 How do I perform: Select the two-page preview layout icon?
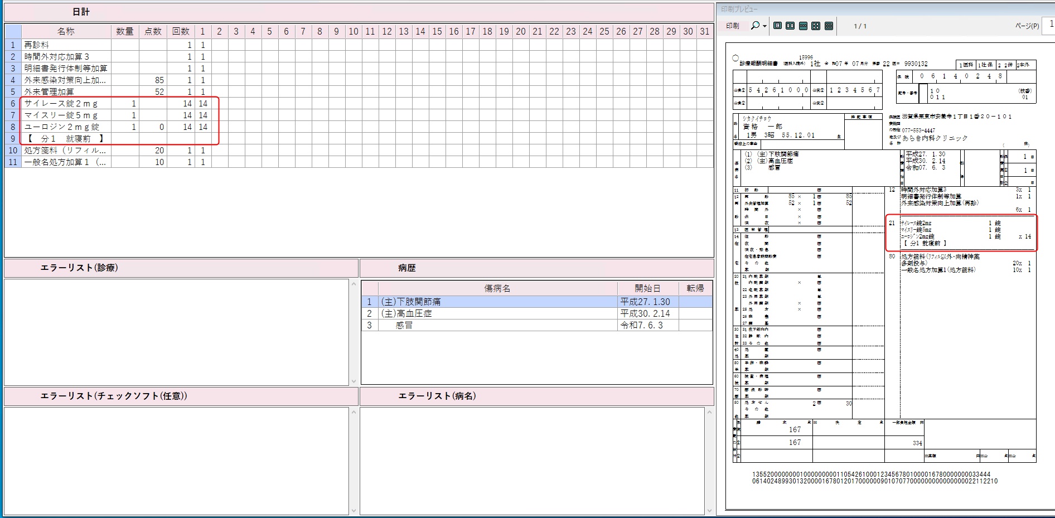pos(790,26)
